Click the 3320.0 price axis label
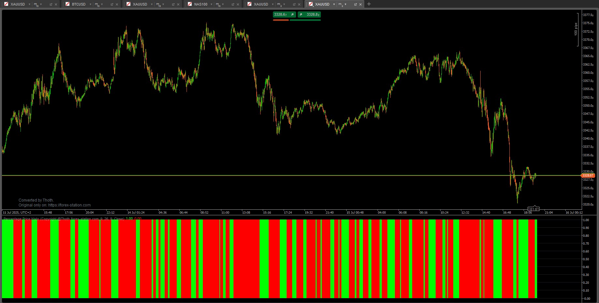Viewport: 599px width, 303px height. click(x=588, y=205)
